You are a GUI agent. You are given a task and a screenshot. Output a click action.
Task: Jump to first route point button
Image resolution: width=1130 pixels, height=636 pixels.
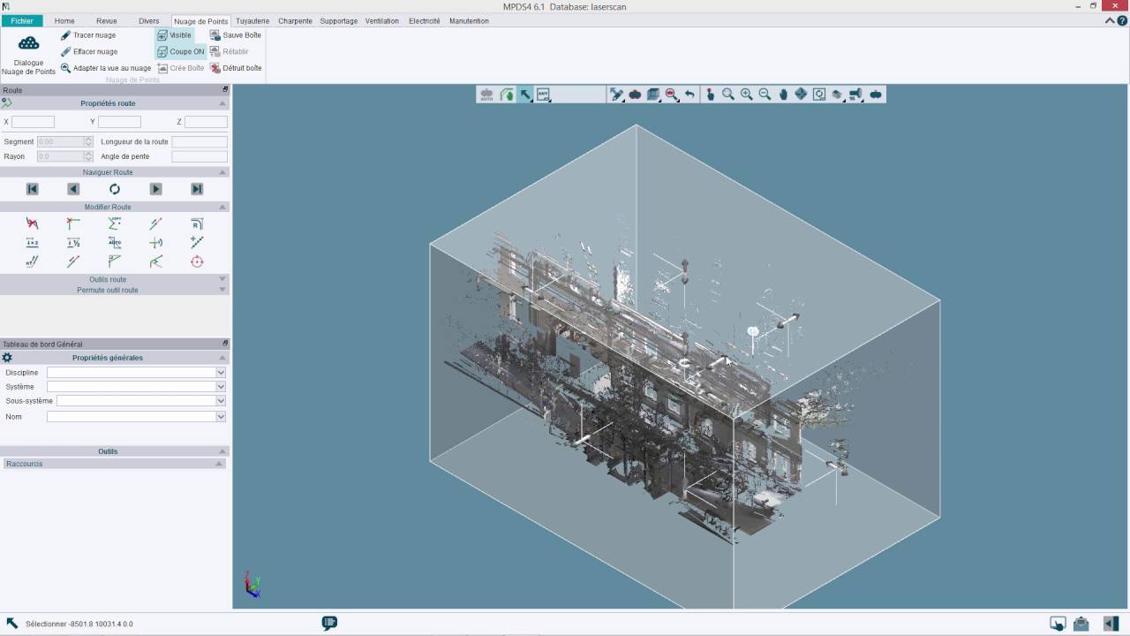coord(33,189)
